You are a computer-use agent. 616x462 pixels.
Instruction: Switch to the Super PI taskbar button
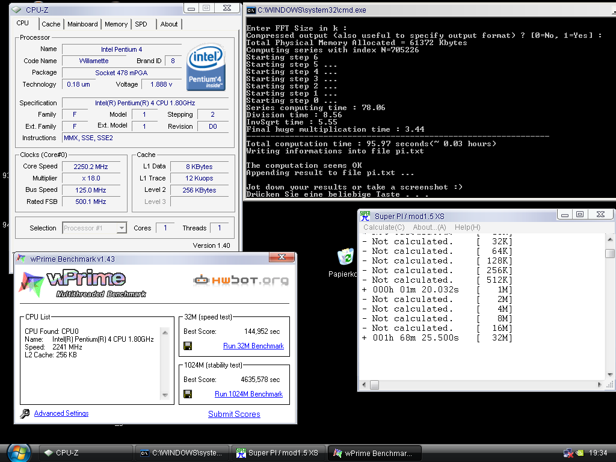point(279,452)
